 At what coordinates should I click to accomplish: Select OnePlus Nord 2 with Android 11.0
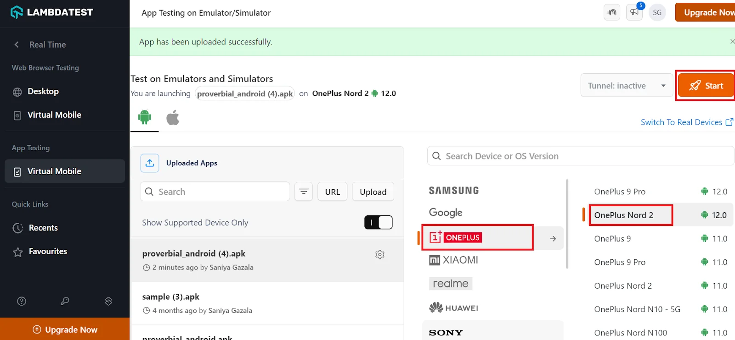661,286
